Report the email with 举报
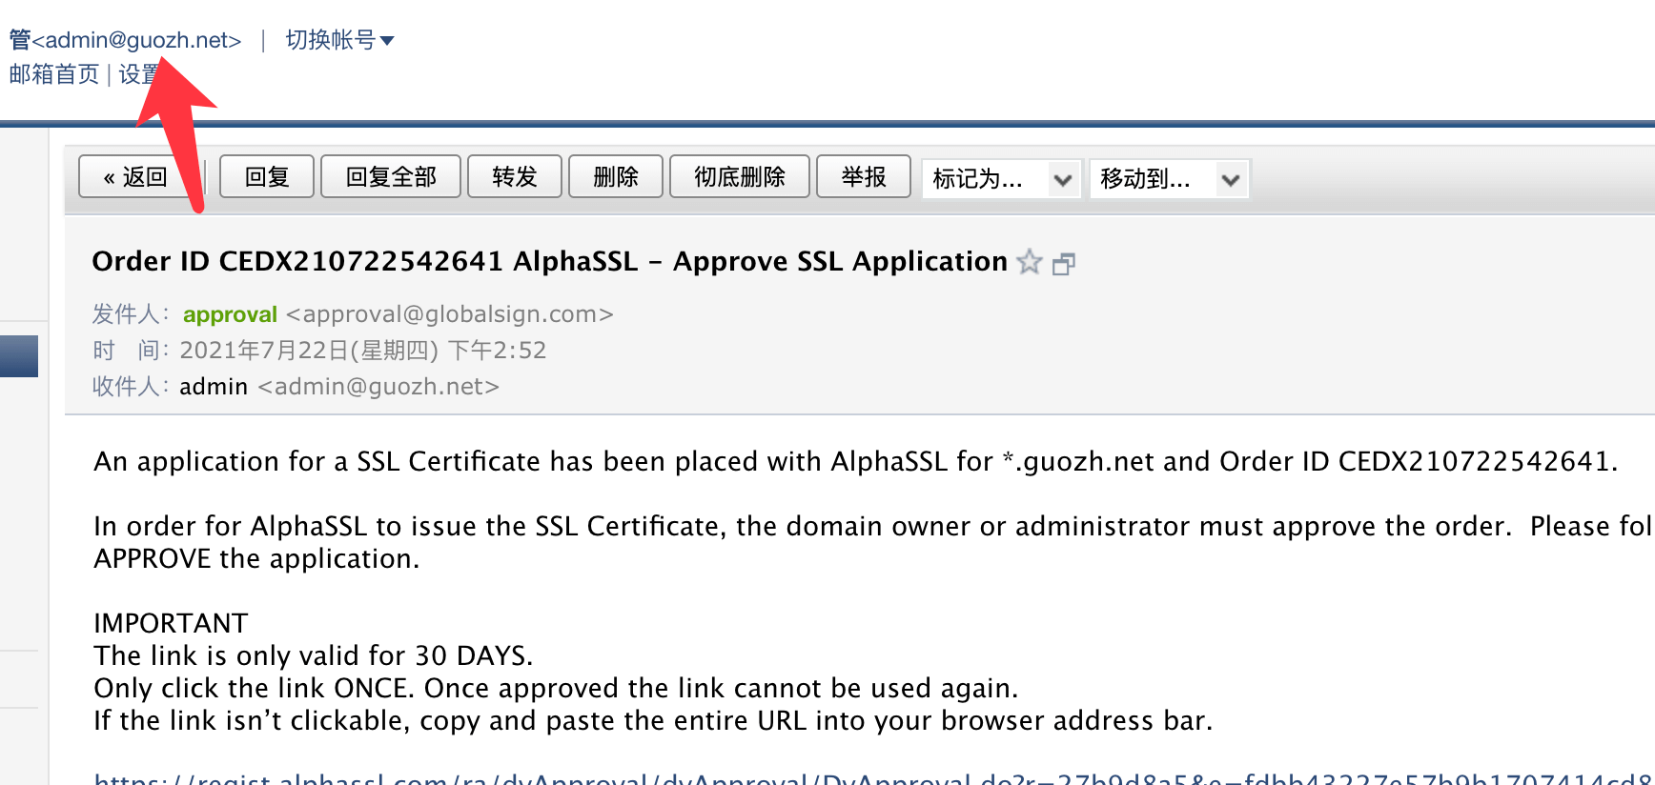This screenshot has height=785, width=1655. point(864,177)
